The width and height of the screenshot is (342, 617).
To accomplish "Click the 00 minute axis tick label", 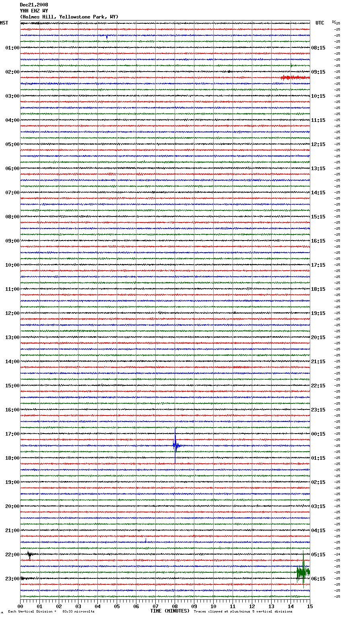I will tap(20, 606).
